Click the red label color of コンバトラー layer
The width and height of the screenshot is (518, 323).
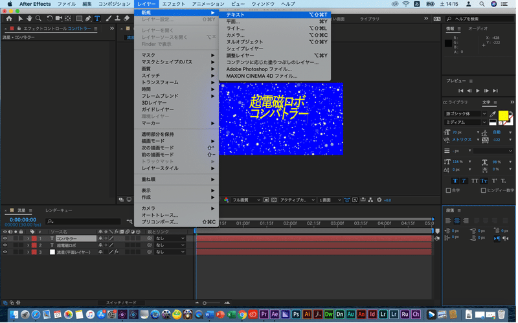34,238
